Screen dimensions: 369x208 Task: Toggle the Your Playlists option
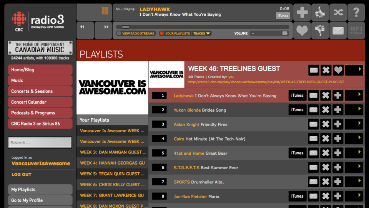pos(175,33)
